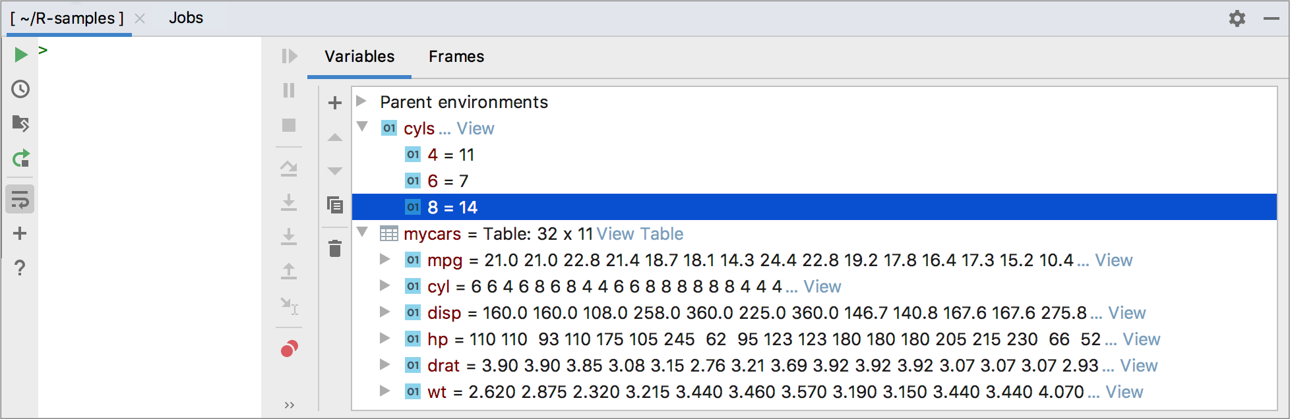Image resolution: width=1290 pixels, height=419 pixels.
Task: Pause the running R process
Action: tap(288, 92)
